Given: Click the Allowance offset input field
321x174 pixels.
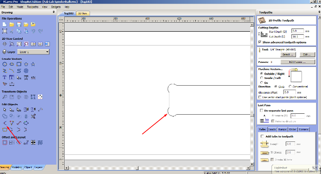Looking at the screenshot, I should click(289, 92).
